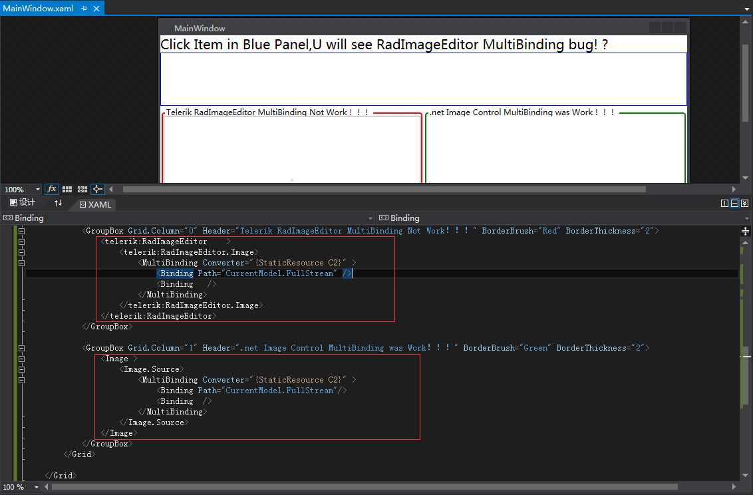
Task: Click the <telerik:RadImageEditor.Image> line
Action: pyautogui.click(x=189, y=252)
